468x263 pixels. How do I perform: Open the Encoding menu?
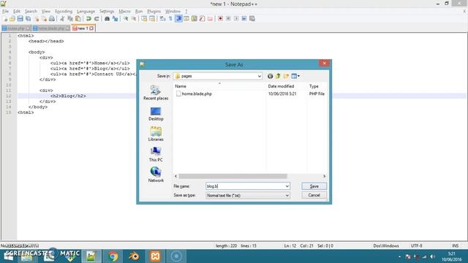(64, 12)
